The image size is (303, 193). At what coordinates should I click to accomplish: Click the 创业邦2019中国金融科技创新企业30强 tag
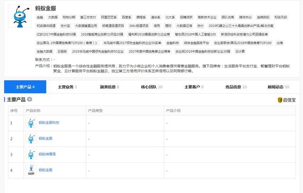click(x=203, y=51)
